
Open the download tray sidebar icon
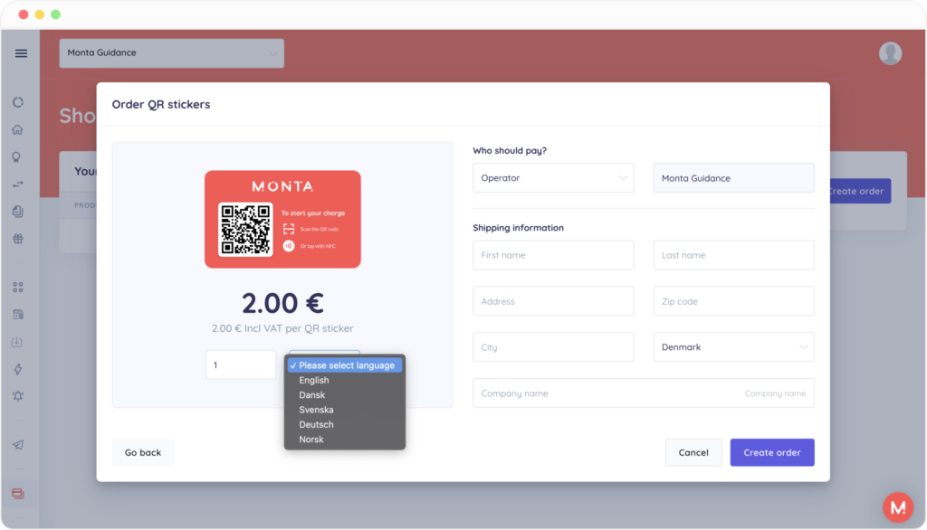[17, 342]
